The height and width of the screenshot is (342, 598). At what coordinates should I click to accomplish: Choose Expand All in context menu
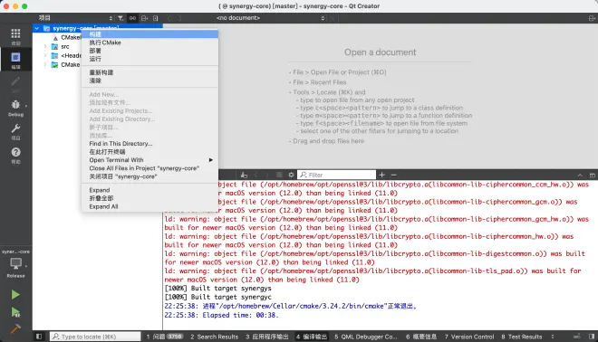tap(149, 206)
